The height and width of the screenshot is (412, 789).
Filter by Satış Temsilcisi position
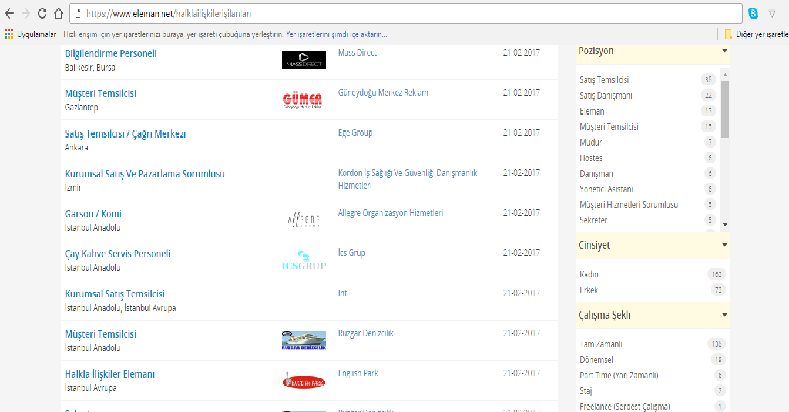[605, 80]
